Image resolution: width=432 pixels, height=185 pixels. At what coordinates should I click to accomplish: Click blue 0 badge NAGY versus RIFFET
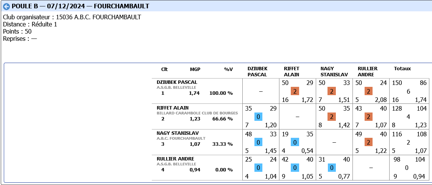point(295,142)
